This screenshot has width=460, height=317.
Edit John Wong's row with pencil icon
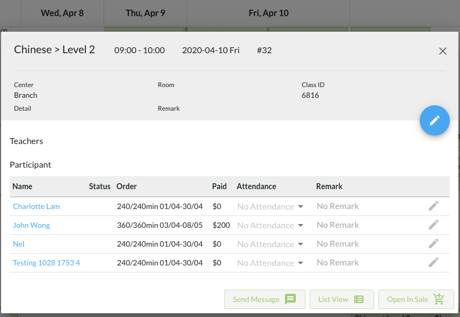434,225
